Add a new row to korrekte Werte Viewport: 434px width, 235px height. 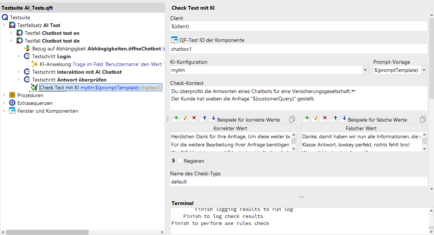(175, 119)
